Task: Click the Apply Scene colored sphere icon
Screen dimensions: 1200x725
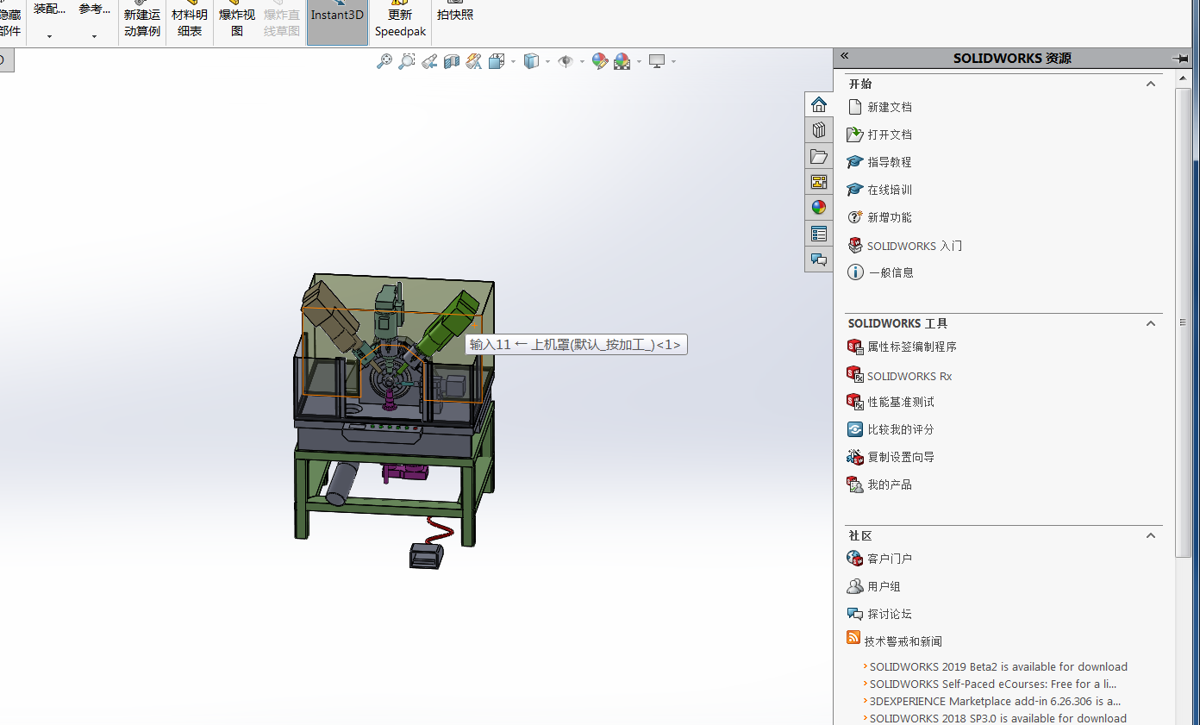Action: tap(621, 61)
